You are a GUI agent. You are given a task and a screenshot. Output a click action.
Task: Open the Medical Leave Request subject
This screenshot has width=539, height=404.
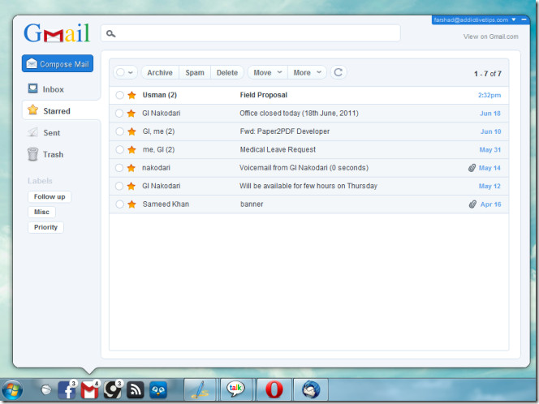pos(278,150)
